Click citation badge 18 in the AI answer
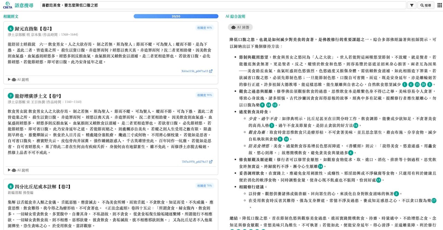Viewport: 443px width, 230px height. [x=268, y=105]
